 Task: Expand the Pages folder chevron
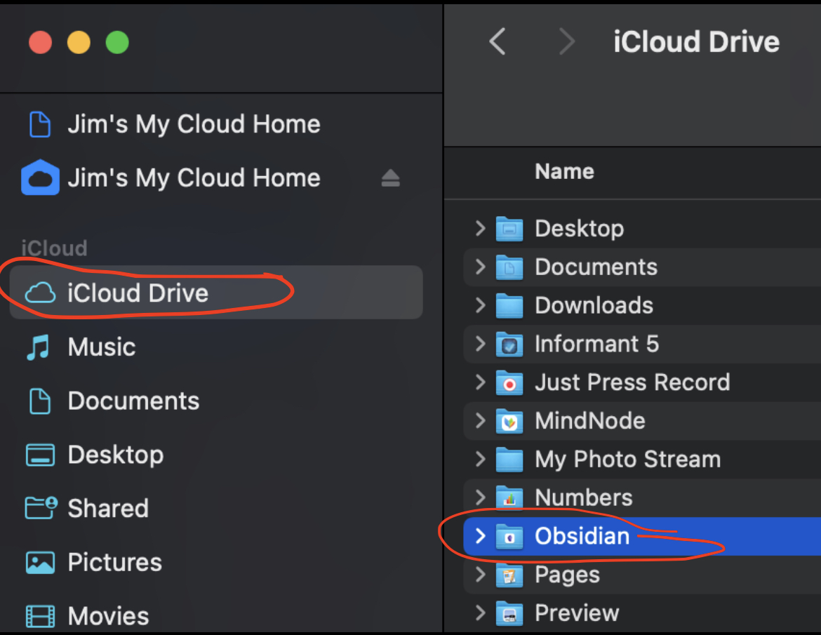[479, 574]
